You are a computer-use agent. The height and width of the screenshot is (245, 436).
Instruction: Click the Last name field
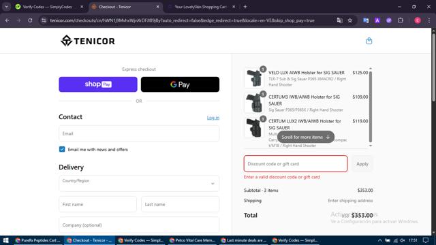pyautogui.click(x=180, y=204)
